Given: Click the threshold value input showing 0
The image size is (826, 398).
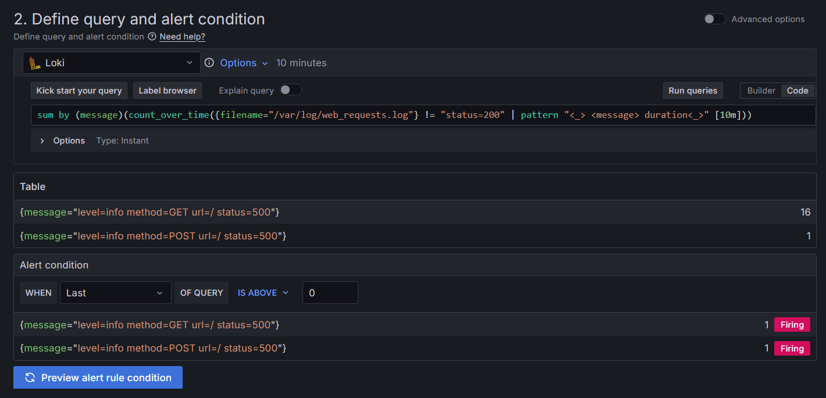Looking at the screenshot, I should click(x=330, y=292).
